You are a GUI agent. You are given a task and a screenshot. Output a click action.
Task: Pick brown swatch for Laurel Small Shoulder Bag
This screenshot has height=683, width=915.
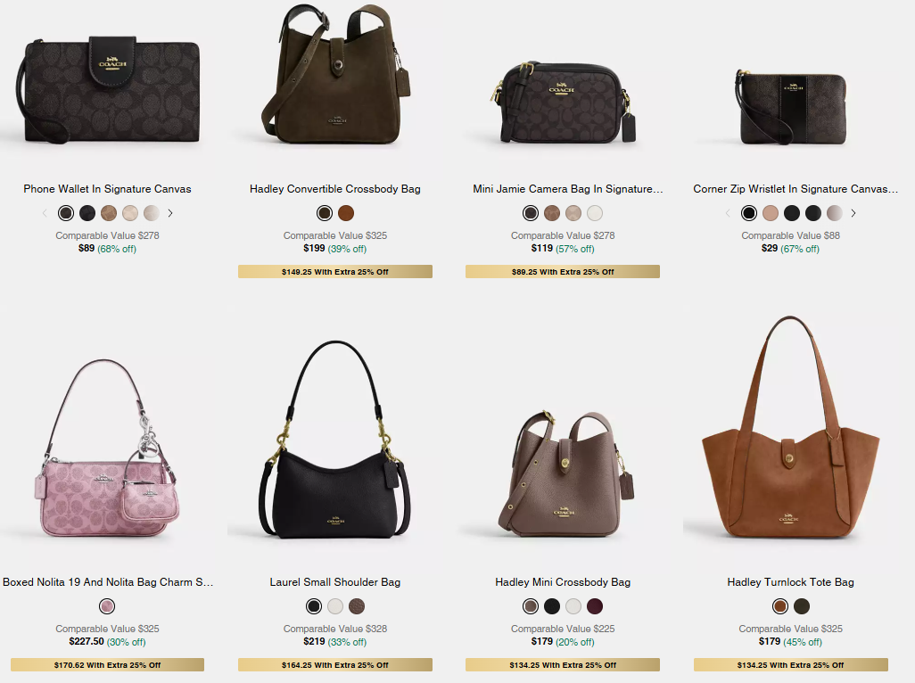357,606
